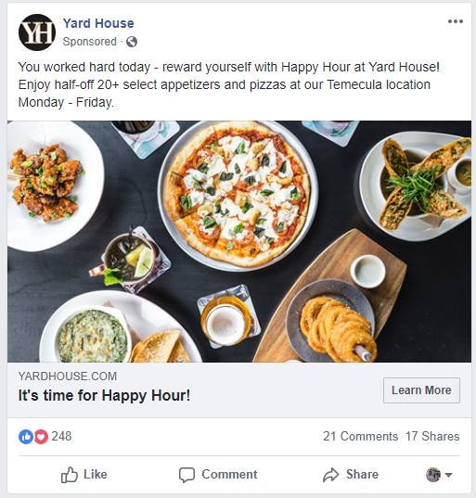Screen dimensions: 476x498
Task: Click the thumbs-up Like icon
Action: (69, 475)
